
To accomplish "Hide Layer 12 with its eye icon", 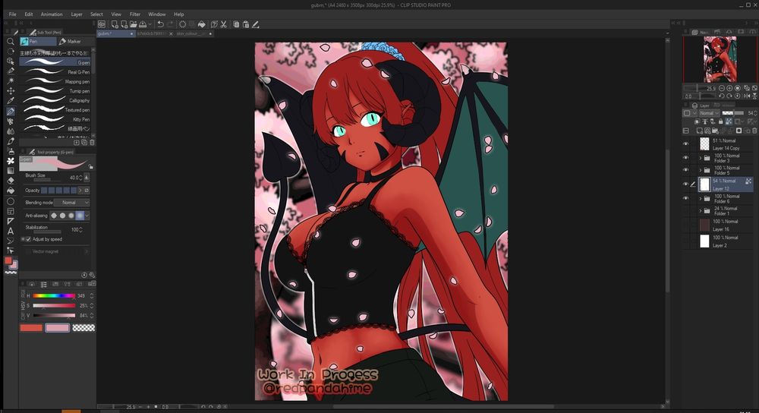I will [x=685, y=184].
